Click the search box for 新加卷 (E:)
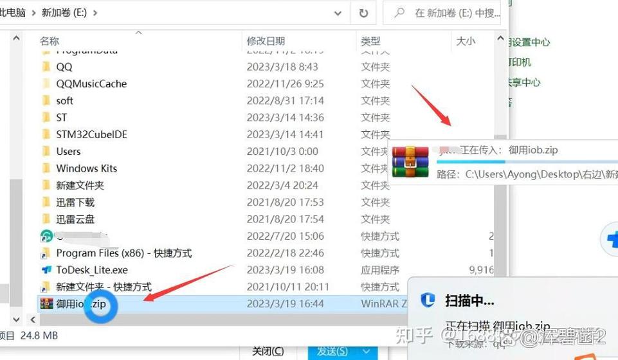 pos(442,13)
